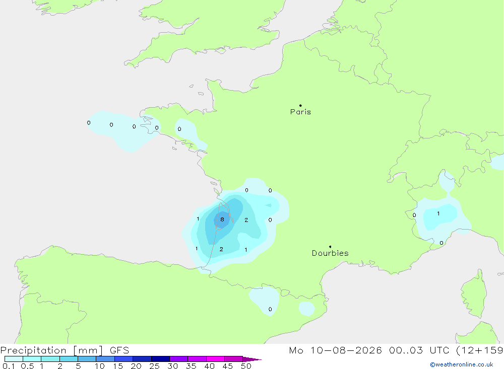
Task: Click the legend scale label '0.1'
Action: pos(9,366)
